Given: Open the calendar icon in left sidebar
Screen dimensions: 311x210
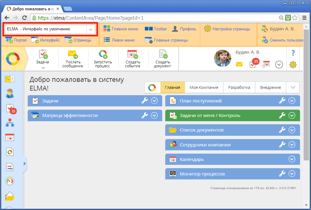Looking at the screenshot, I should click(x=10, y=137).
